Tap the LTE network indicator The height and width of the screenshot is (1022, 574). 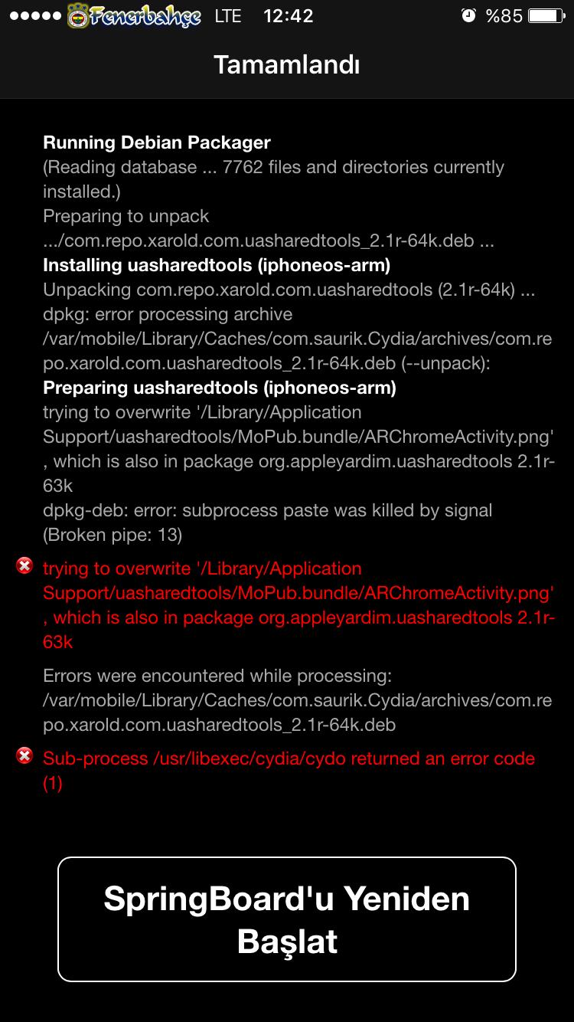pyautogui.click(x=228, y=16)
